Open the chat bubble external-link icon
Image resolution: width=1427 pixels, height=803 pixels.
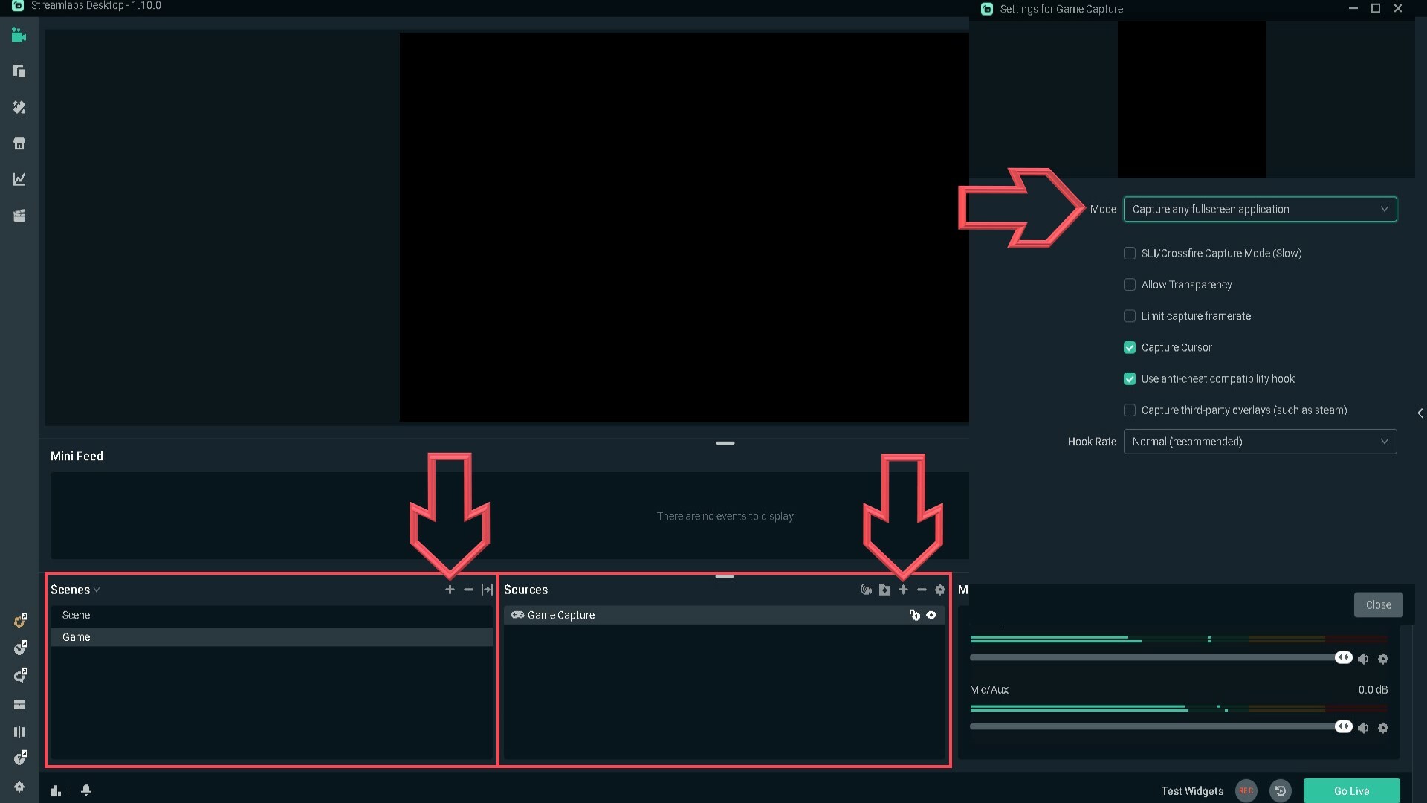point(21,676)
